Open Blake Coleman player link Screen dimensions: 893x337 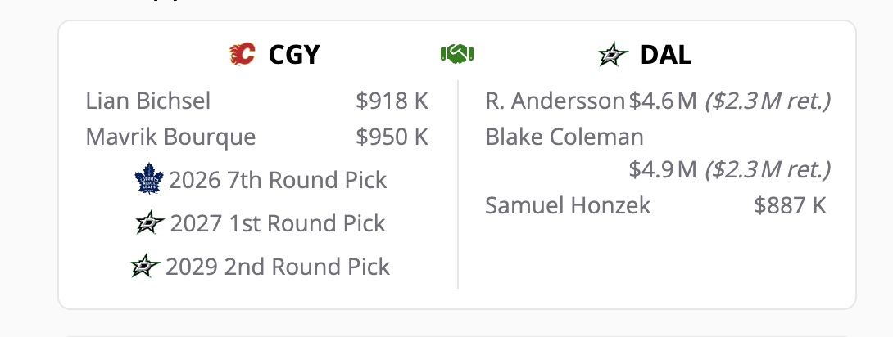(x=564, y=137)
